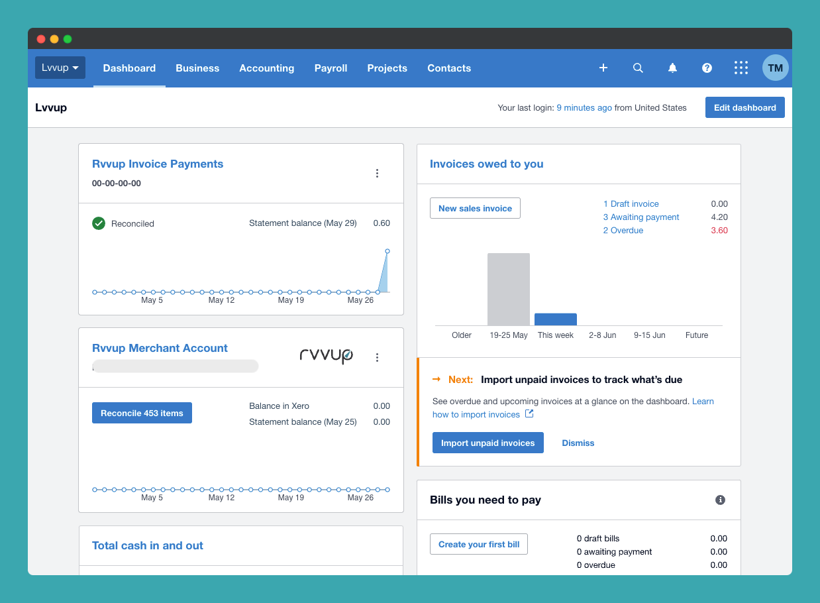The width and height of the screenshot is (820, 603).
Task: Open the Payroll section
Action: (x=331, y=68)
